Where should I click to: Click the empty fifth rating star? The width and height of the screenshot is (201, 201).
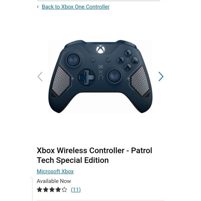(64, 190)
